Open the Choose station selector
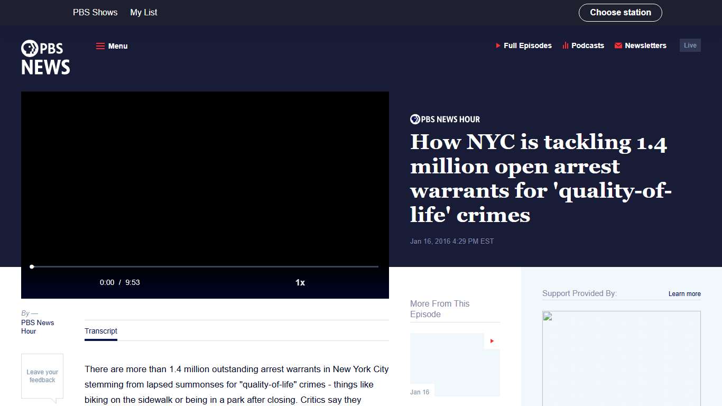Screen dimensions: 722x406 tap(620, 12)
